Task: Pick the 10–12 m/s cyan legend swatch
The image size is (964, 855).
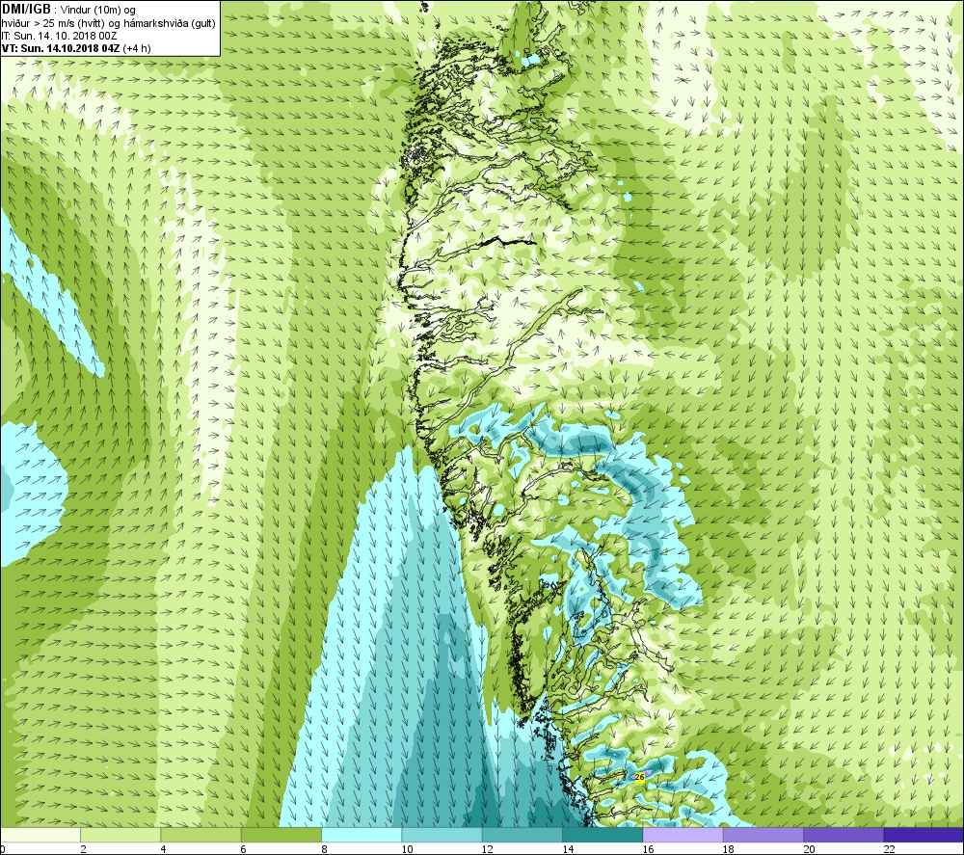Action: click(442, 835)
